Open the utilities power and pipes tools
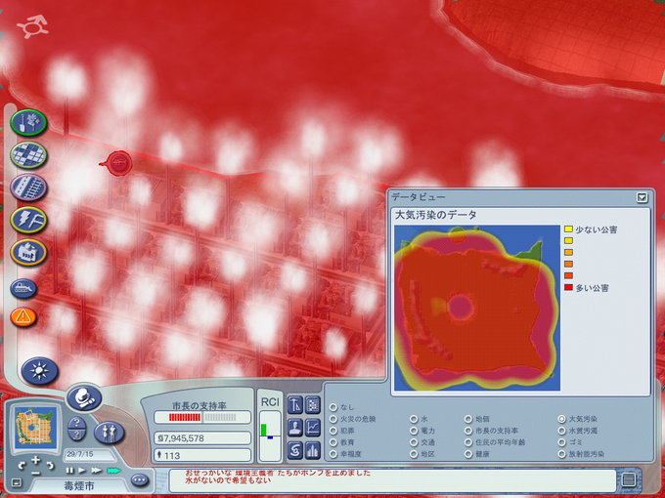This screenshot has height=498, width=665. (x=28, y=220)
